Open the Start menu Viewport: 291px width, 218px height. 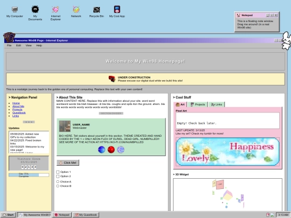click(x=8, y=215)
